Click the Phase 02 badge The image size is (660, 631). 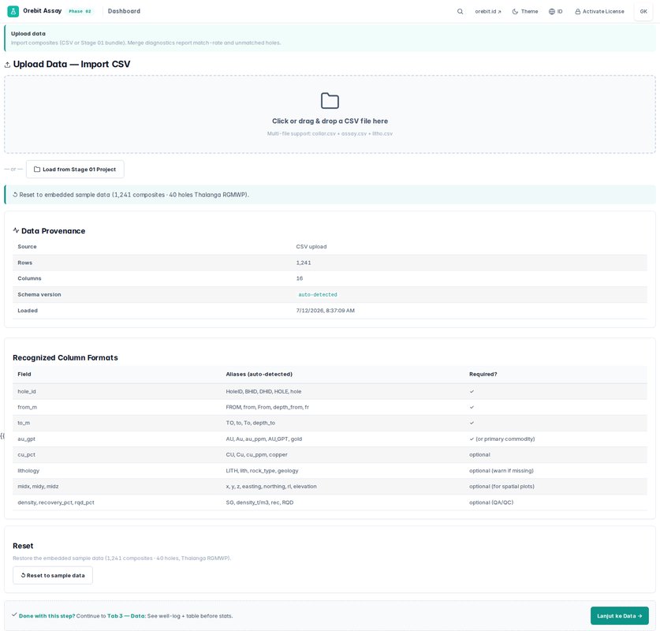(80, 11)
